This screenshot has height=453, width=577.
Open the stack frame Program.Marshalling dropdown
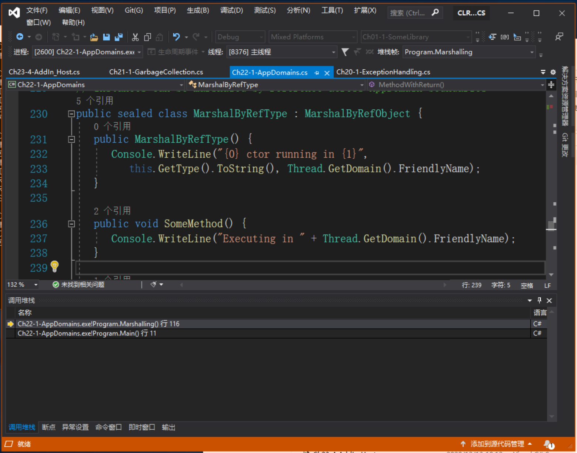(x=532, y=52)
